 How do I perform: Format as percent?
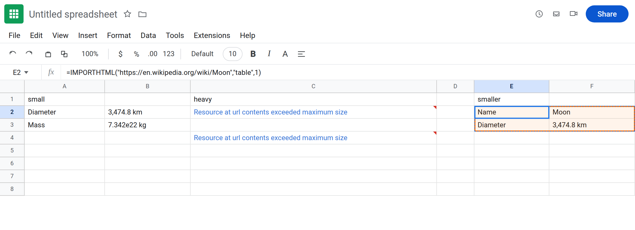pyautogui.click(x=137, y=54)
